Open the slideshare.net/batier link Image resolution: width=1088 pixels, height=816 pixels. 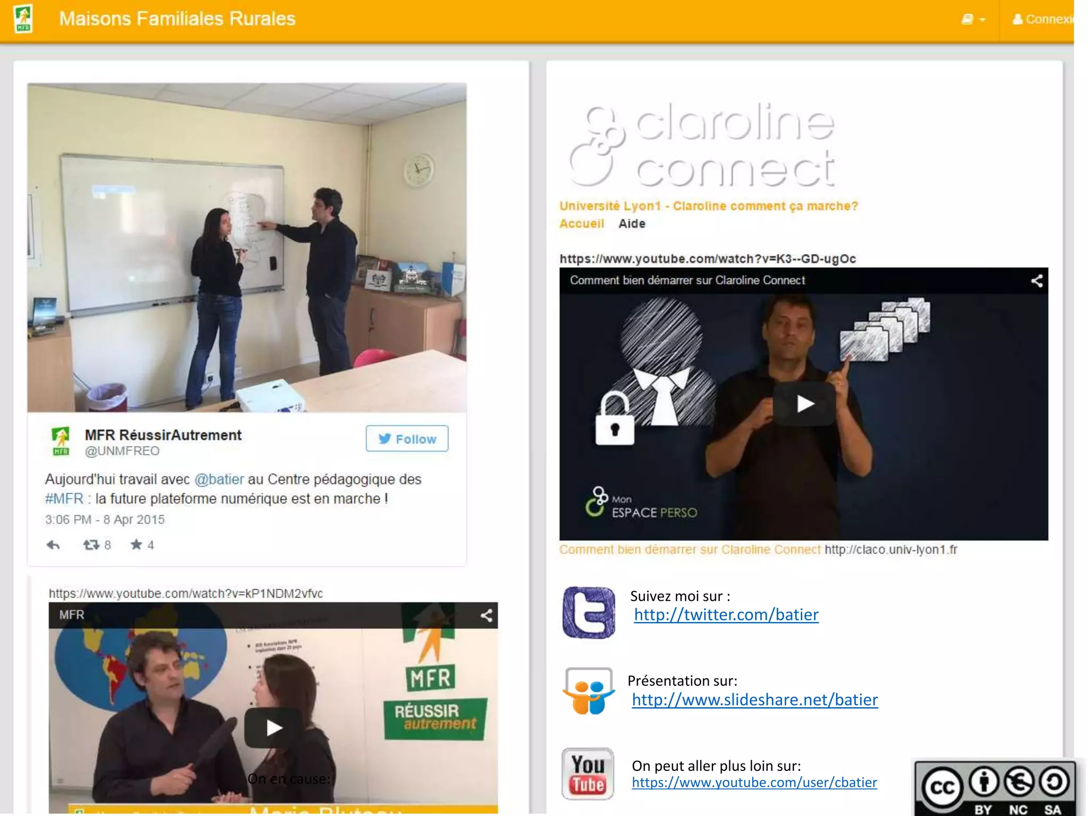point(754,700)
